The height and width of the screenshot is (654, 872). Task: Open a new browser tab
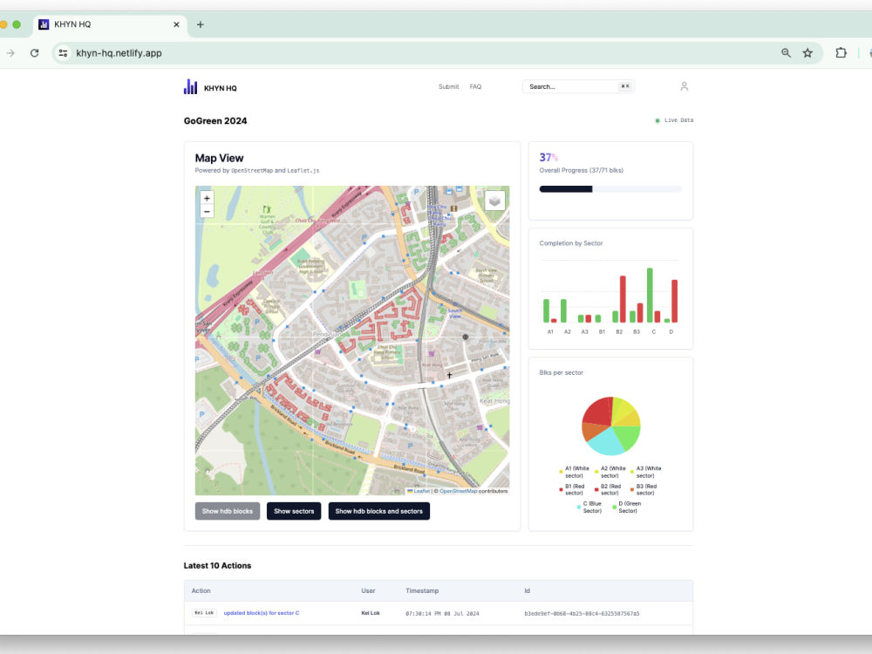201,24
